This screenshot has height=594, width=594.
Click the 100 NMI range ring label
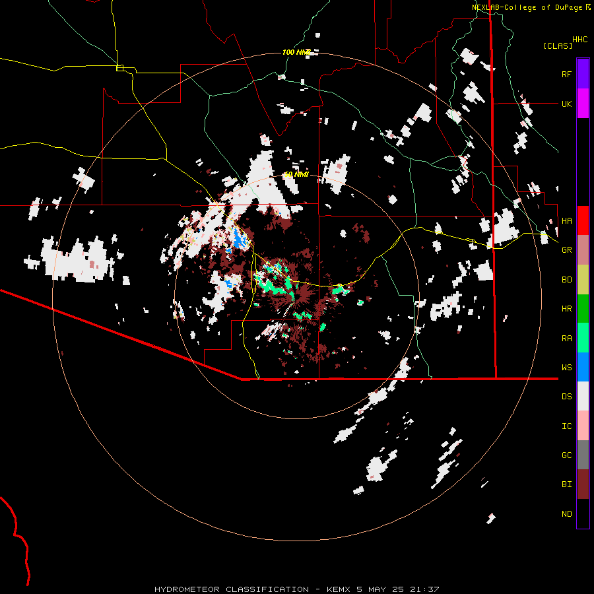[x=296, y=52]
